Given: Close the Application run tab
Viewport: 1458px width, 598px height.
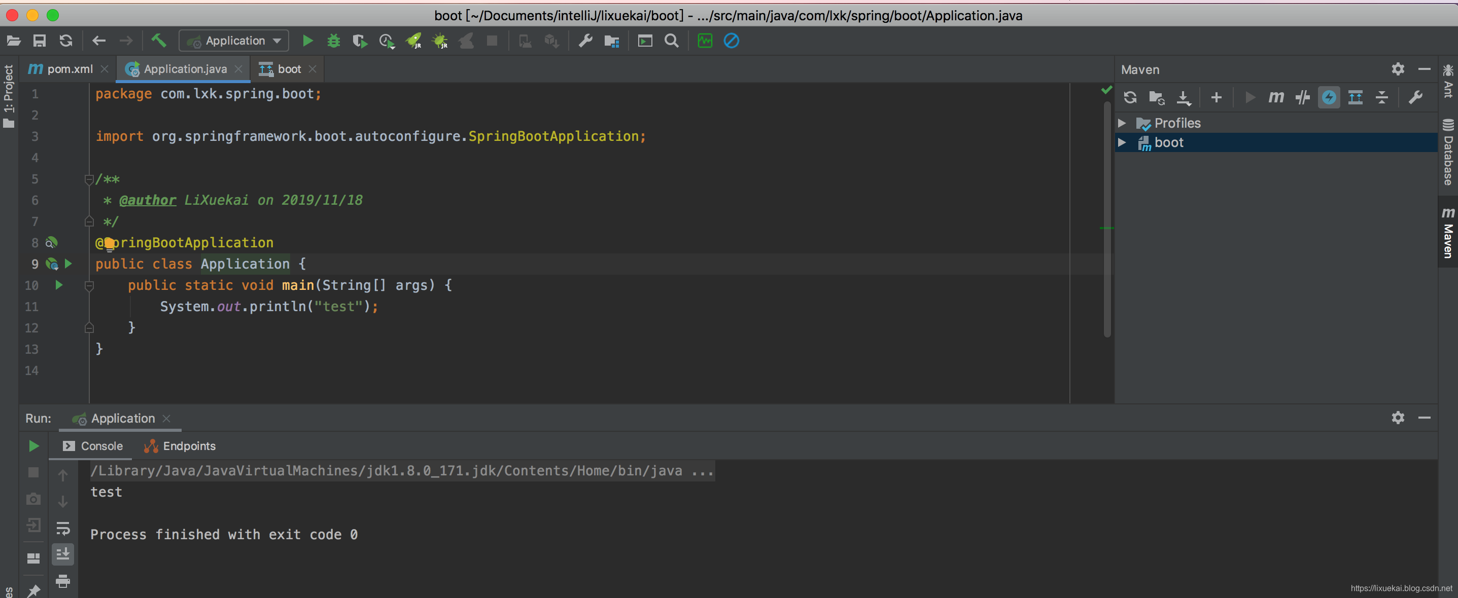Looking at the screenshot, I should point(166,418).
